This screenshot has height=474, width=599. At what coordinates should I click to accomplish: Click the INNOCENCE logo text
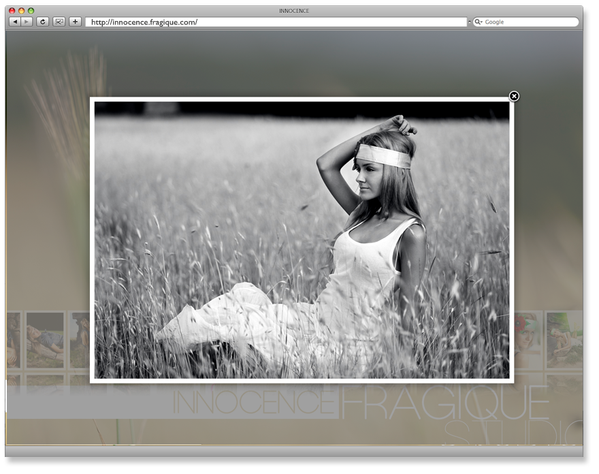254,402
